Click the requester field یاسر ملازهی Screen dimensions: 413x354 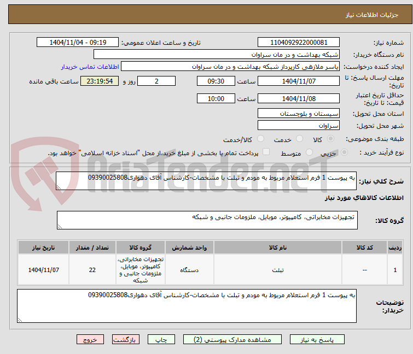point(230,67)
